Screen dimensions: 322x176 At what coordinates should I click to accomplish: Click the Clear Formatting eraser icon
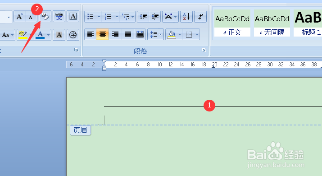45,16
